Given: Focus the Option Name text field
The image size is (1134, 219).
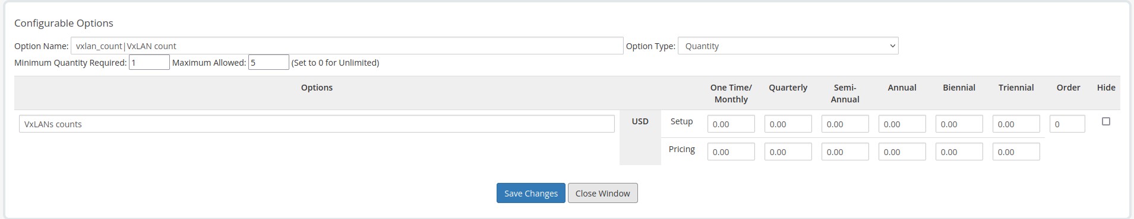Looking at the screenshot, I should (x=347, y=46).
